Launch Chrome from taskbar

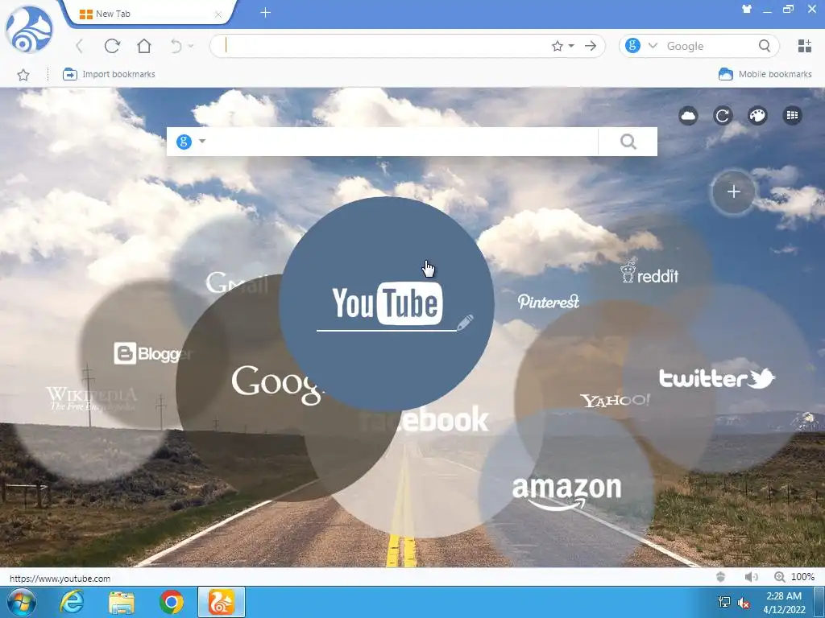[172, 602]
